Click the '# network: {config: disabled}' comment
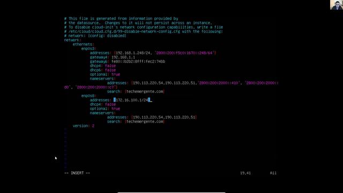The width and height of the screenshot is (343, 193). click(95, 36)
